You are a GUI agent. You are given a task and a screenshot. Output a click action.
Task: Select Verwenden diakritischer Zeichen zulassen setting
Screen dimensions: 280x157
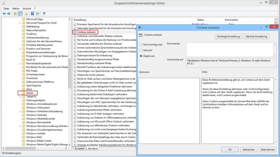[x=100, y=44]
